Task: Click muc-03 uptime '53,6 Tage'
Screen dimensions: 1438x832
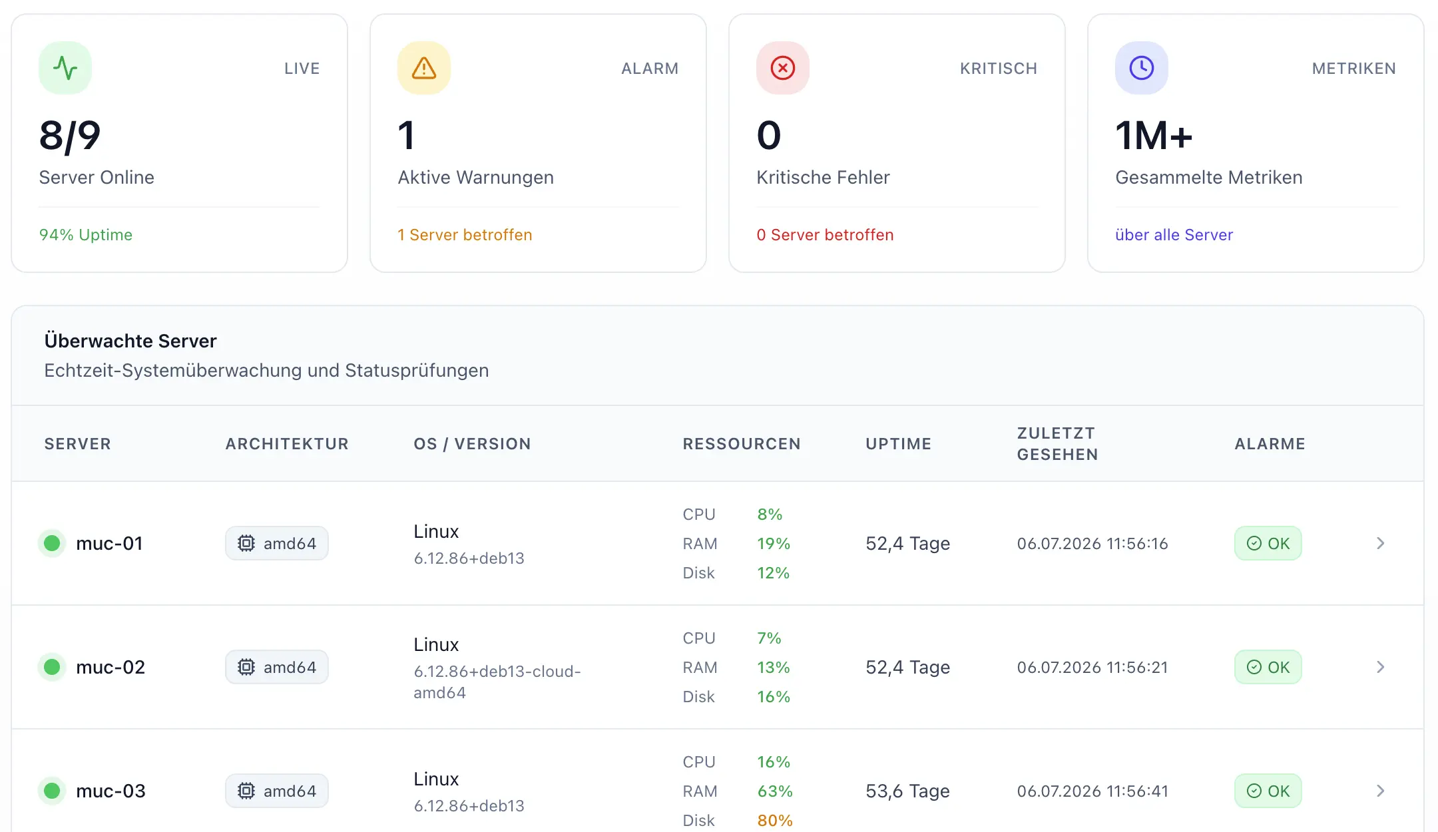Action: [907, 791]
